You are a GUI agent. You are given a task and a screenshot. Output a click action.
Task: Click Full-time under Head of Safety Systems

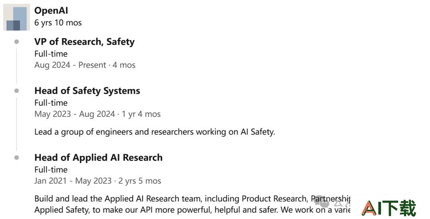point(51,103)
